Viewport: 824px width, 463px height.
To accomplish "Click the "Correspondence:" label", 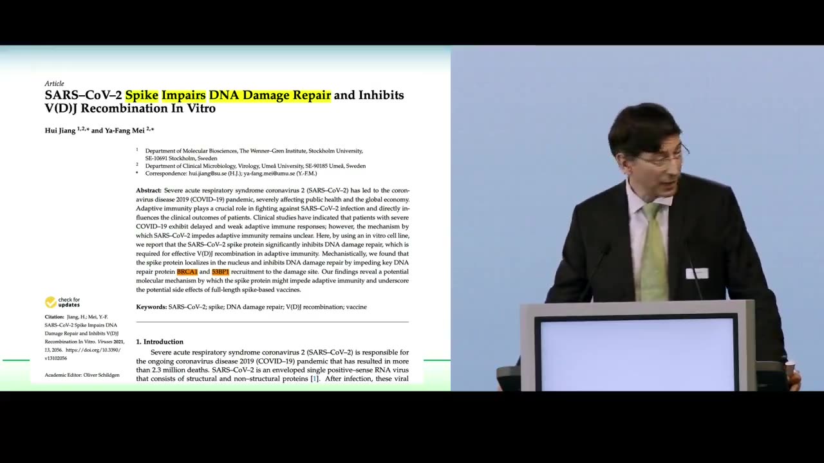I will 166,173.
